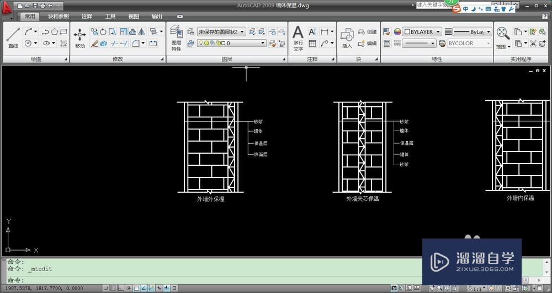Expand the 范围 zoom options dropdown

point(509,46)
